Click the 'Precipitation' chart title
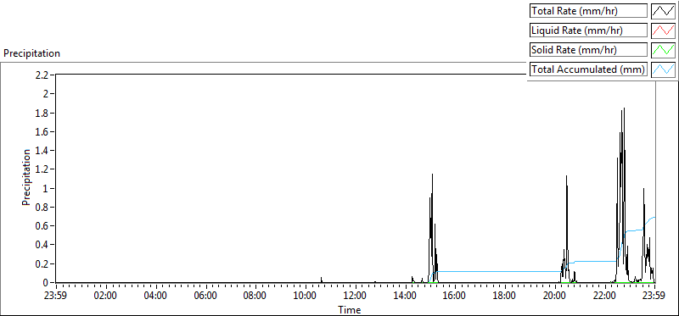The height and width of the screenshot is (316, 679). point(31,53)
